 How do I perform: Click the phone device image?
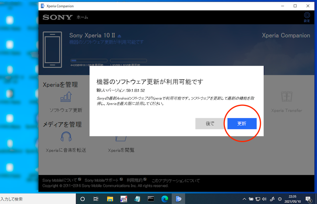point(52,49)
